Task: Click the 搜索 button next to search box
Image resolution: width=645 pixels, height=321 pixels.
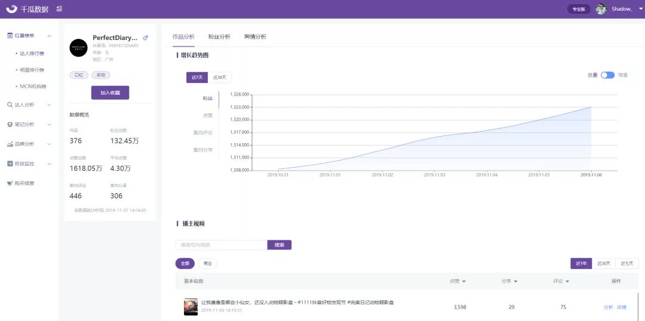Action: [x=279, y=245]
